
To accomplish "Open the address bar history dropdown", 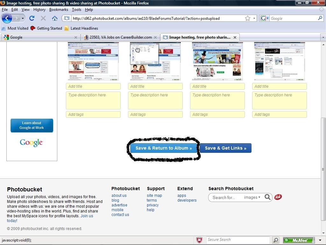I will coord(254,18).
